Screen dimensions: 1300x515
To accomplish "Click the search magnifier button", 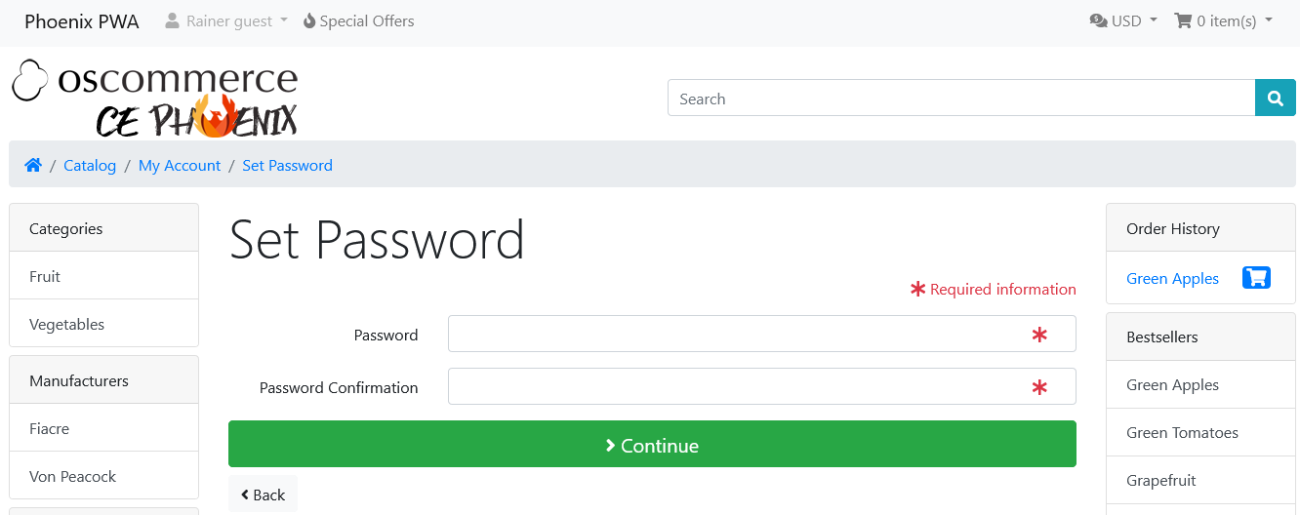I will point(1275,99).
